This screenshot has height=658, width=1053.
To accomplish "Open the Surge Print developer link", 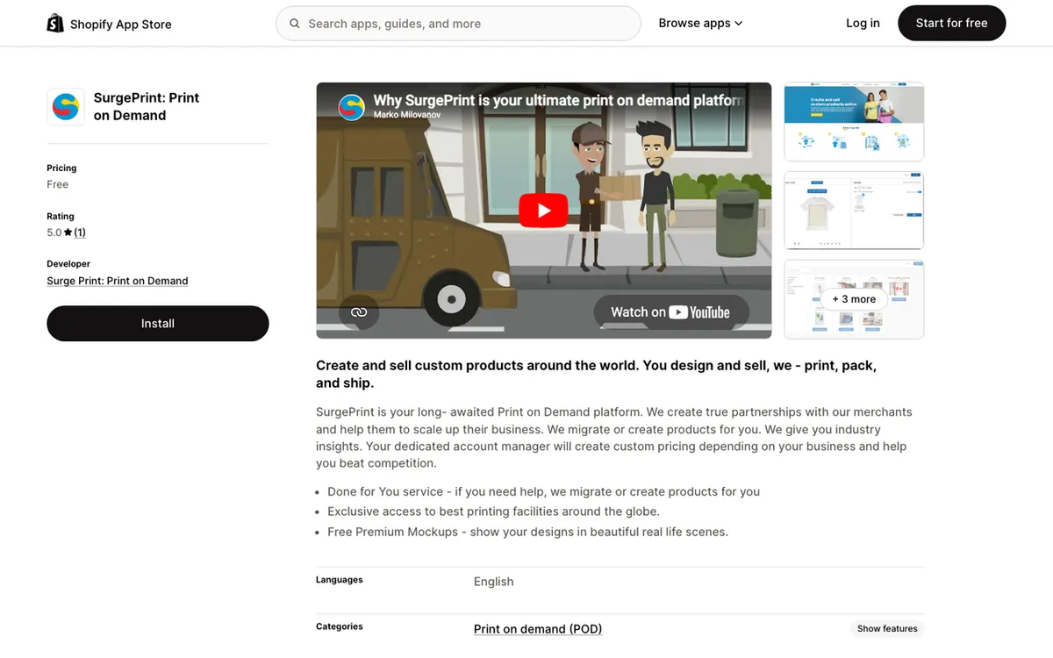I will [118, 281].
